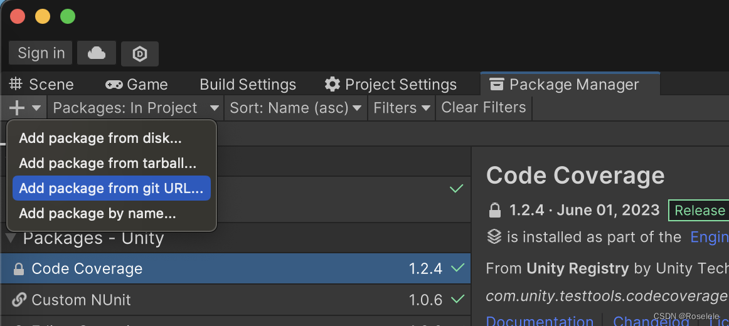Collapse the Packages - Unity group

tap(10, 238)
